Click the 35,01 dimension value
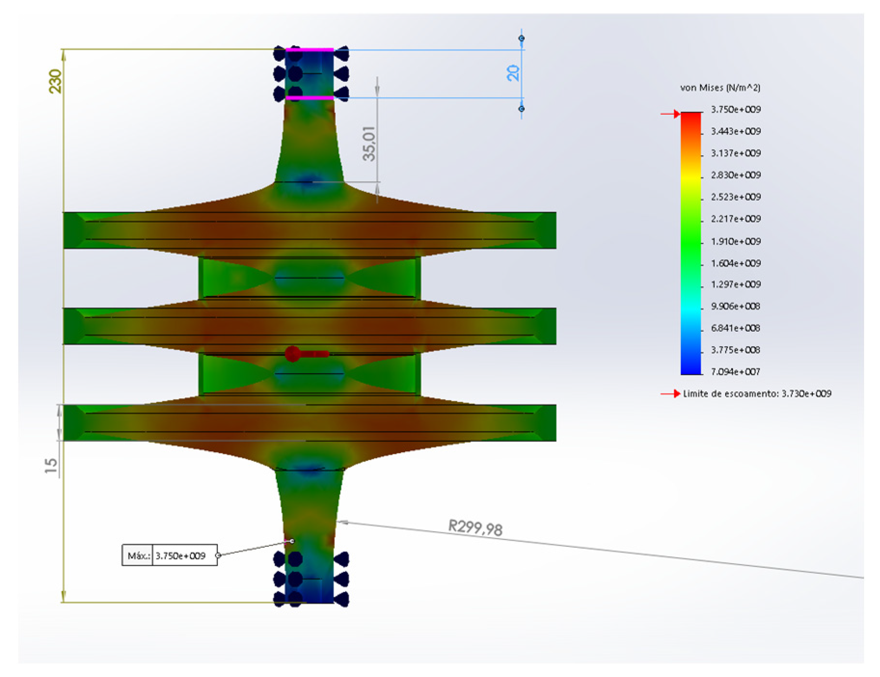Screen dimensions: 880x677 click(369, 144)
